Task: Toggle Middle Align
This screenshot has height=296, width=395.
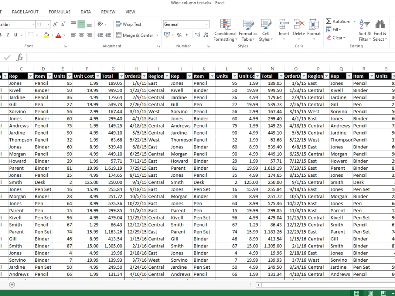Action: click(x=81, y=24)
